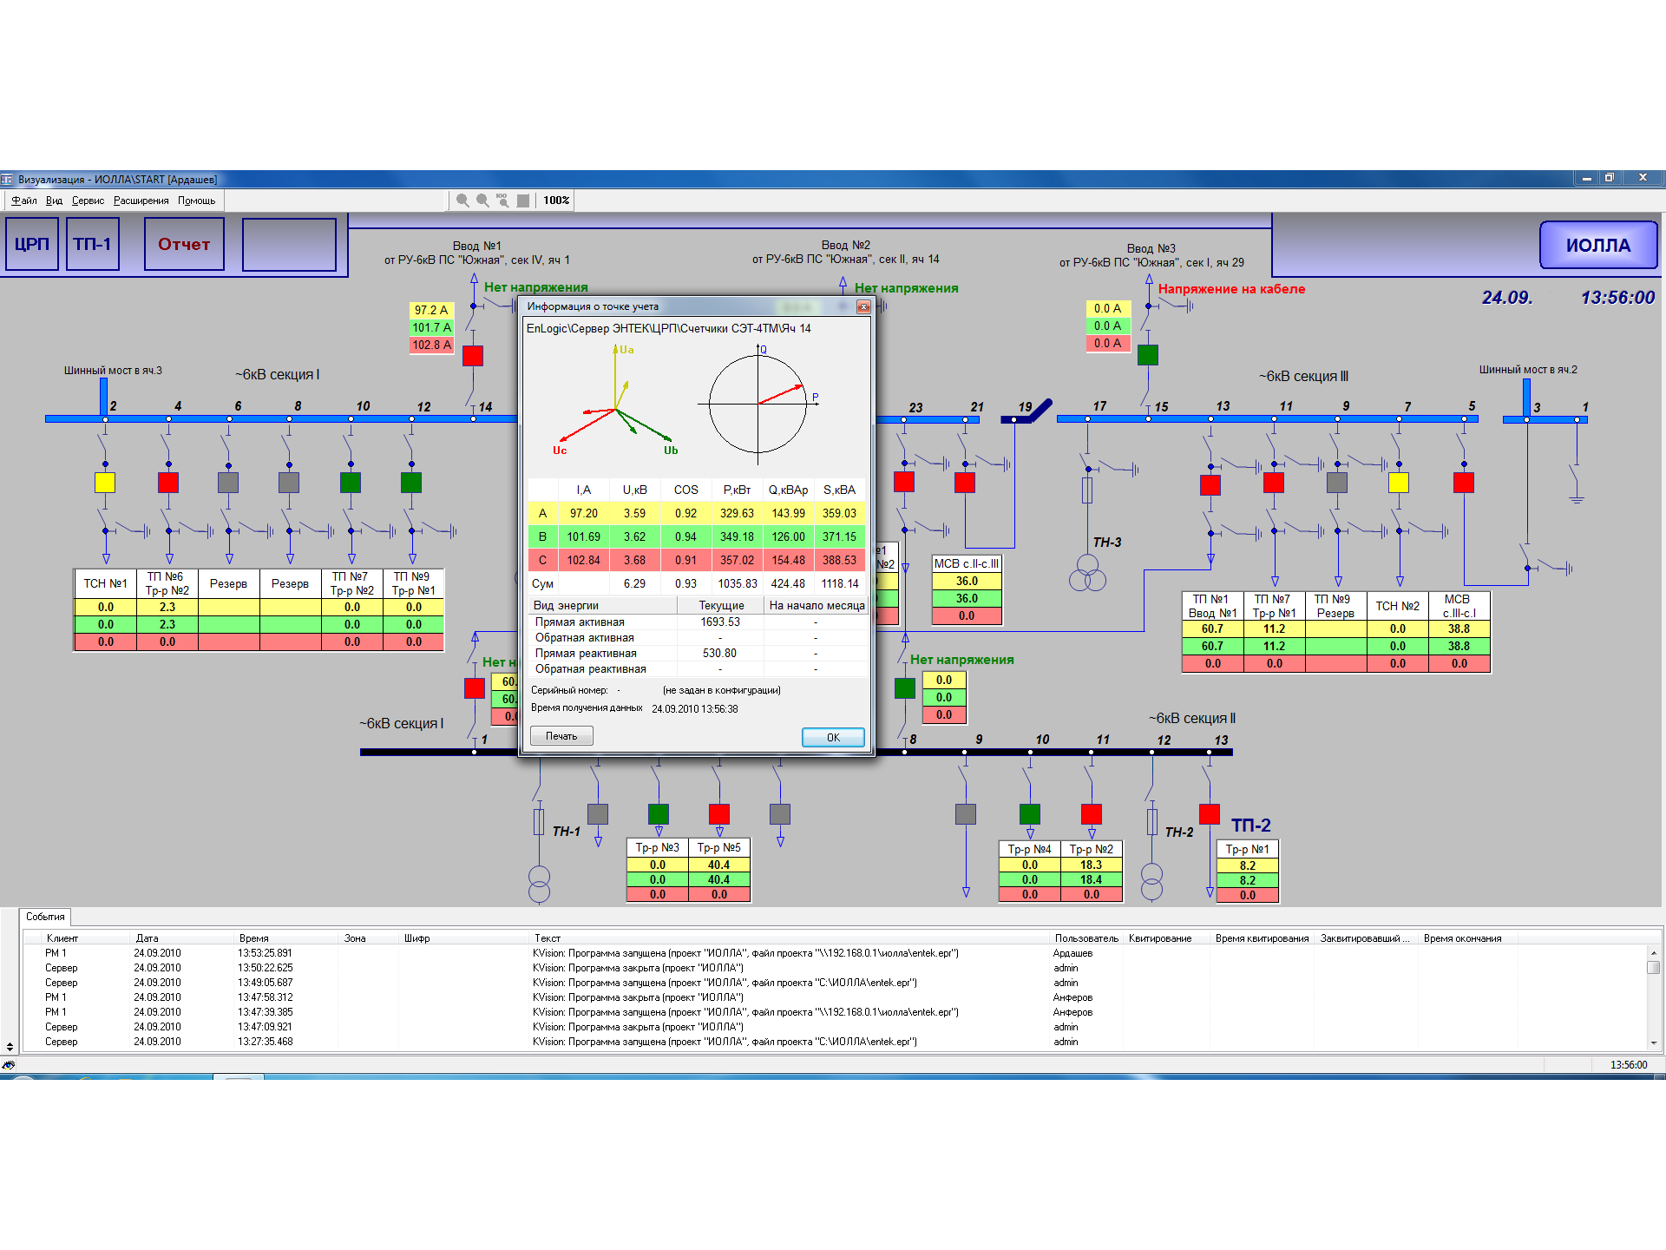This screenshot has width=1666, height=1250.
Task: Click the green breaker above Тр-р №4
Action: click(x=1030, y=814)
